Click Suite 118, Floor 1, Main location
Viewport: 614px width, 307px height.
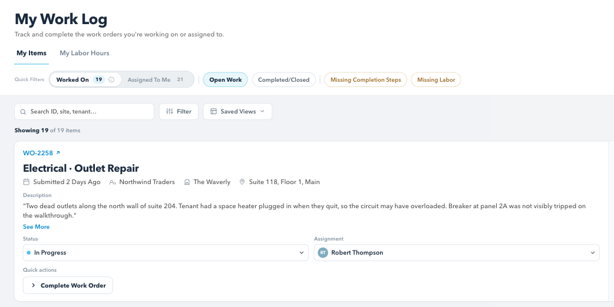[x=284, y=182]
